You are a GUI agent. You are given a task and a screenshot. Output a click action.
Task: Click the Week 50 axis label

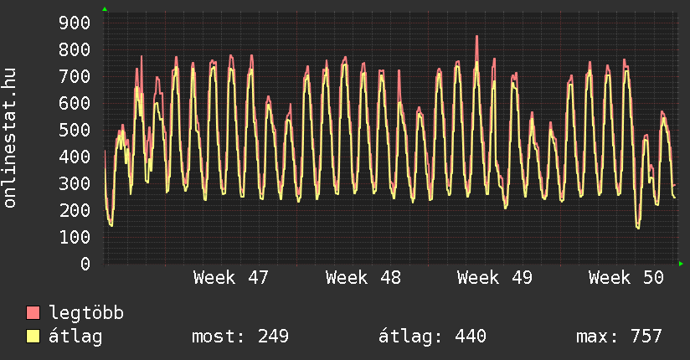point(626,278)
